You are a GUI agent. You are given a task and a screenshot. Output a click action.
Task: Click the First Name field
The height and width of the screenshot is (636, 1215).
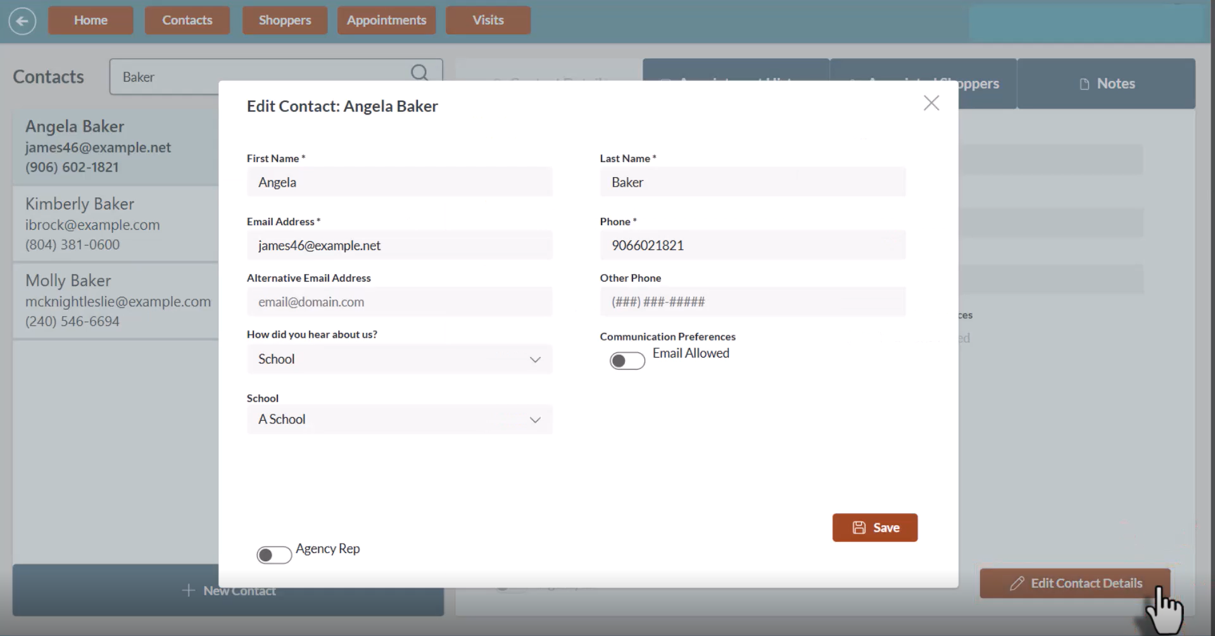(x=400, y=182)
